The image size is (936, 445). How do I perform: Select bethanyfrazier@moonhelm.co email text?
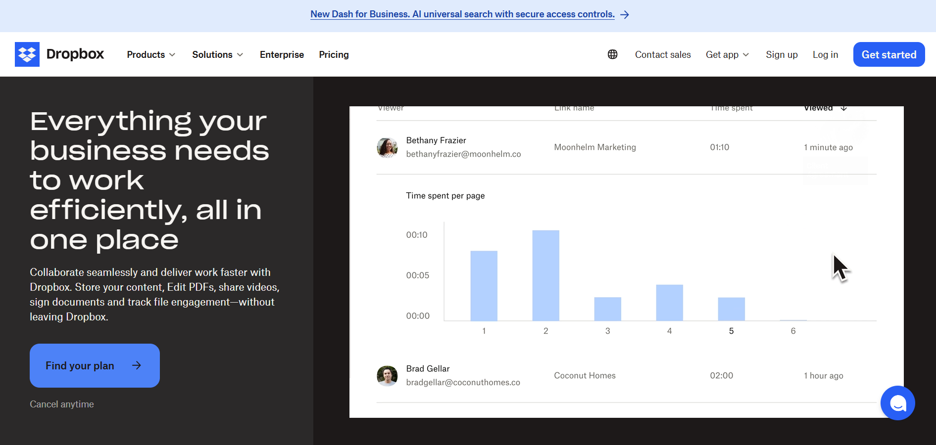click(463, 154)
